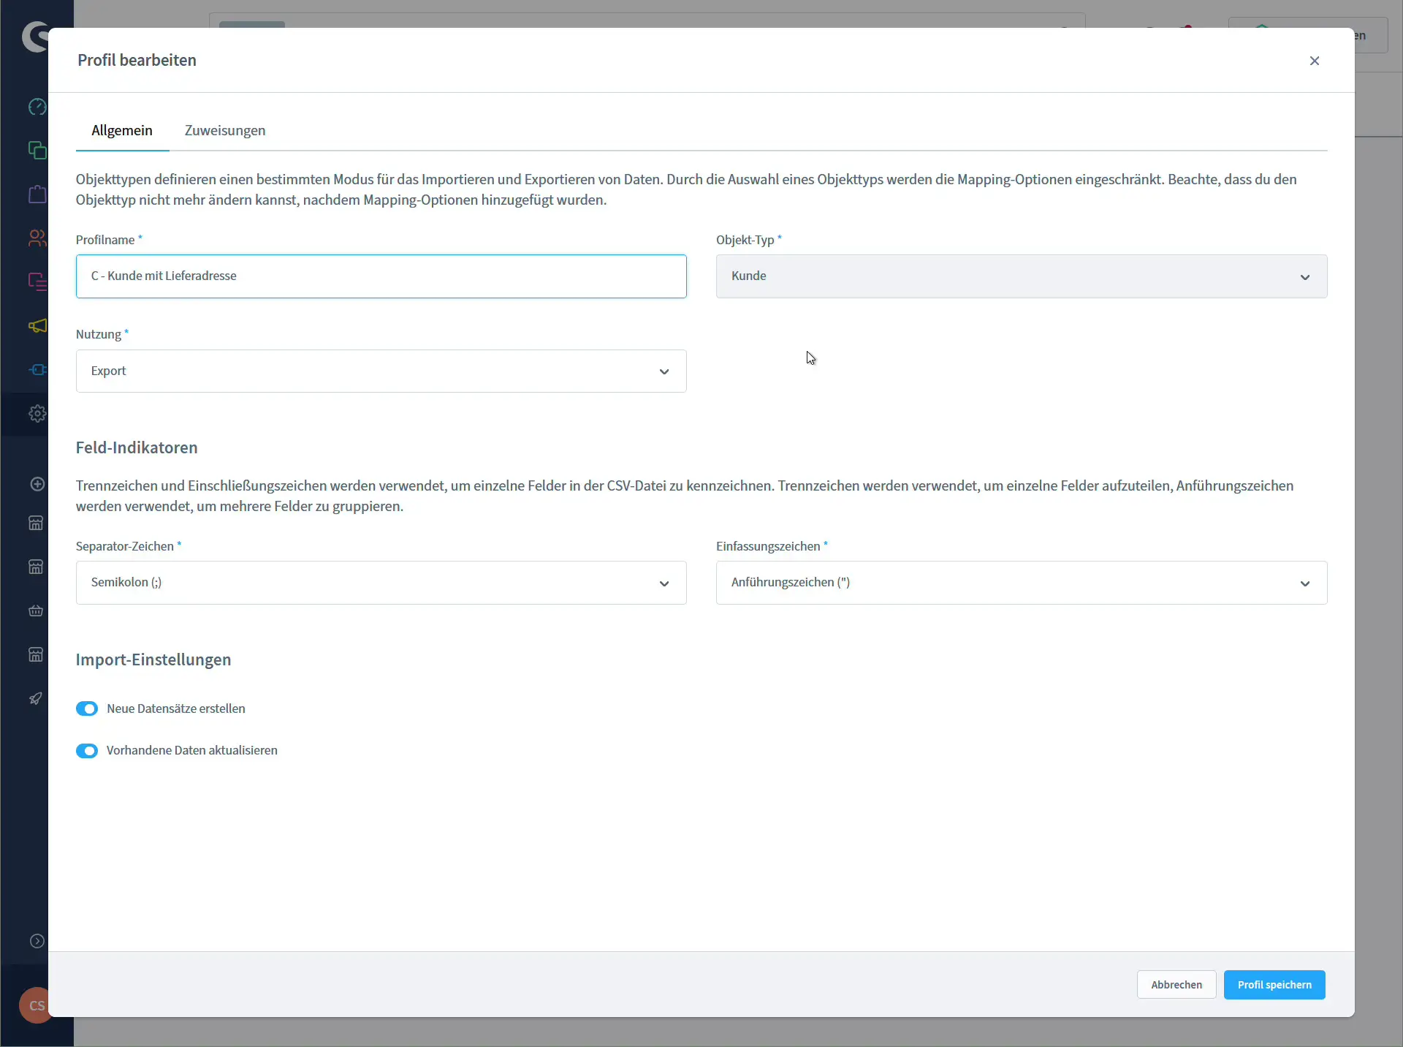Click the blue plug integrations icon
1403x1047 pixels.
(x=37, y=370)
